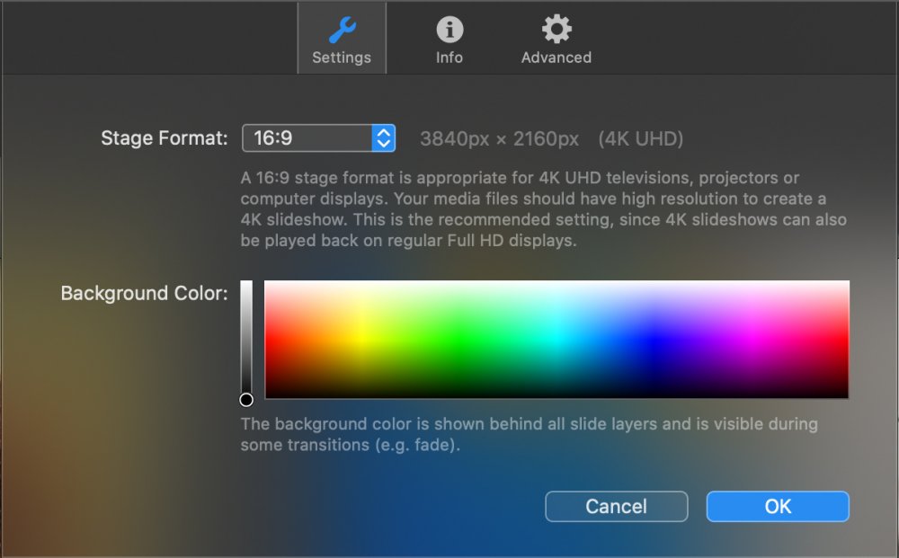Screen dimensions: 899x558
Task: Click the brightness slider bar
Action: pyautogui.click(x=246, y=337)
